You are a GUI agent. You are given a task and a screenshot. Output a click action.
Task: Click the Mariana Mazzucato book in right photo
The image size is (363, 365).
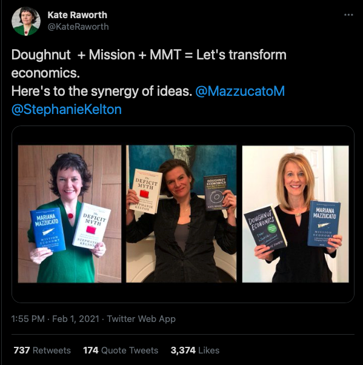click(324, 224)
